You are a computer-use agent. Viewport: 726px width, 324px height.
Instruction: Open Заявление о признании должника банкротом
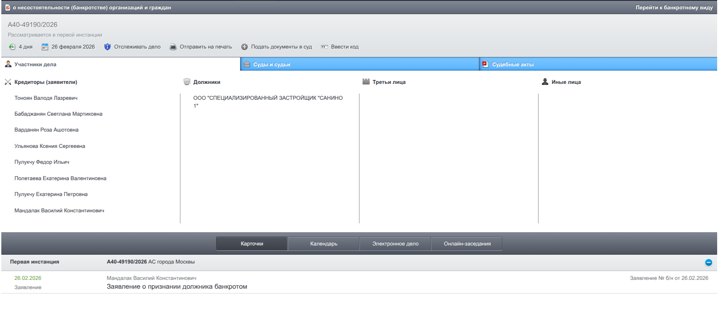[x=177, y=286]
